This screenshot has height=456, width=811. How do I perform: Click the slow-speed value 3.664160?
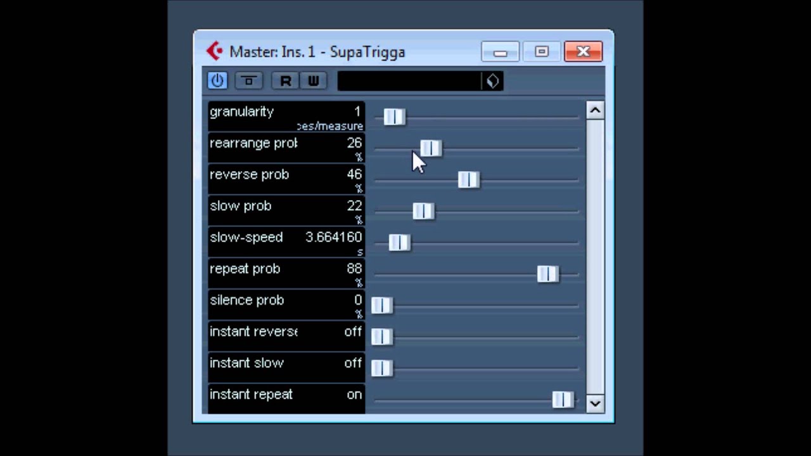[x=334, y=237]
